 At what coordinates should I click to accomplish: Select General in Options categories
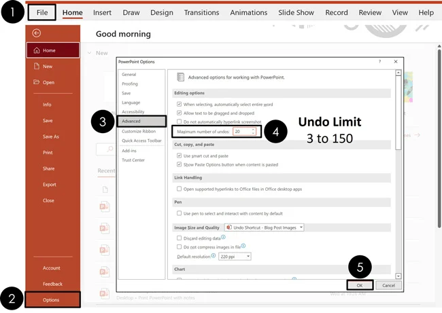click(129, 74)
